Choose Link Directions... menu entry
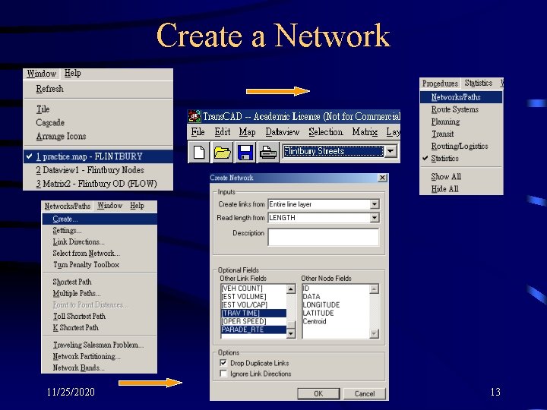This screenshot has height=410, width=547. point(100,242)
